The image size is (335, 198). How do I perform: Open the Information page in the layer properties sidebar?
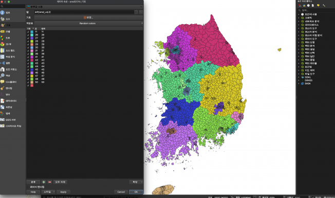12,13
